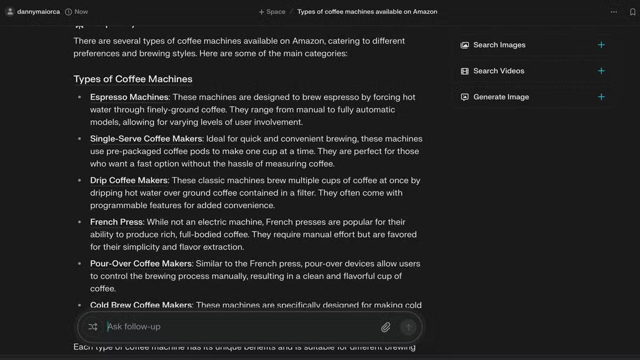Click the Generate Image icon
The image size is (640, 360).
coord(465,97)
